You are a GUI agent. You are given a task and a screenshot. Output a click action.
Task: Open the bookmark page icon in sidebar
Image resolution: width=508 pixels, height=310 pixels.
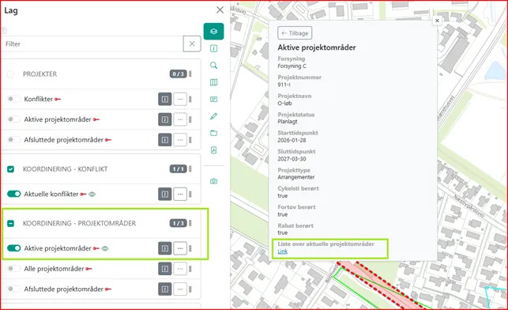(x=213, y=149)
